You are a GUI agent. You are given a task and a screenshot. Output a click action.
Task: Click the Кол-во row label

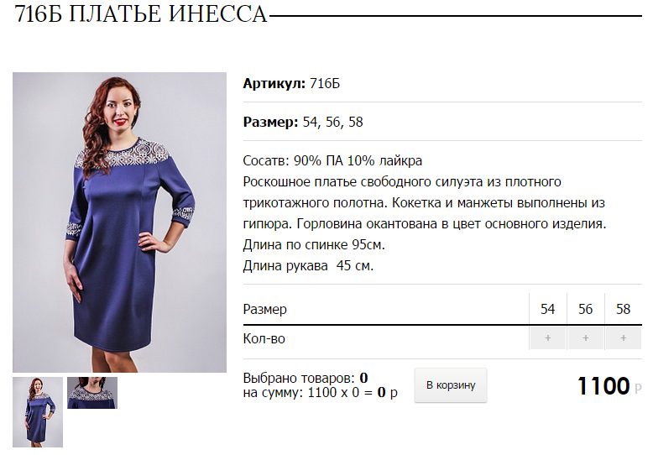pos(264,339)
